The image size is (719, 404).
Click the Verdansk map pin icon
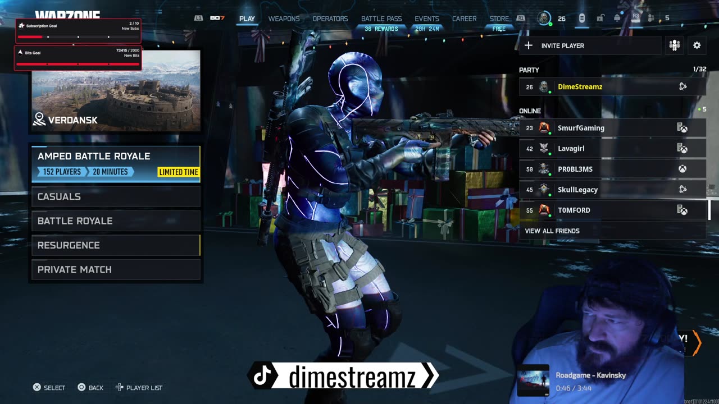coord(39,119)
